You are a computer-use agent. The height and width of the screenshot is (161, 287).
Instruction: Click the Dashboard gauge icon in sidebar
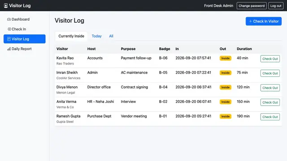(9, 19)
